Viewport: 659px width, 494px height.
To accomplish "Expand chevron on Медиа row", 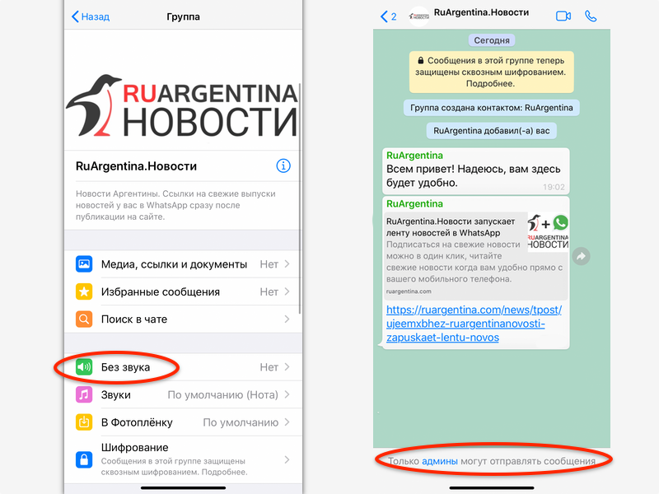I will (x=287, y=263).
